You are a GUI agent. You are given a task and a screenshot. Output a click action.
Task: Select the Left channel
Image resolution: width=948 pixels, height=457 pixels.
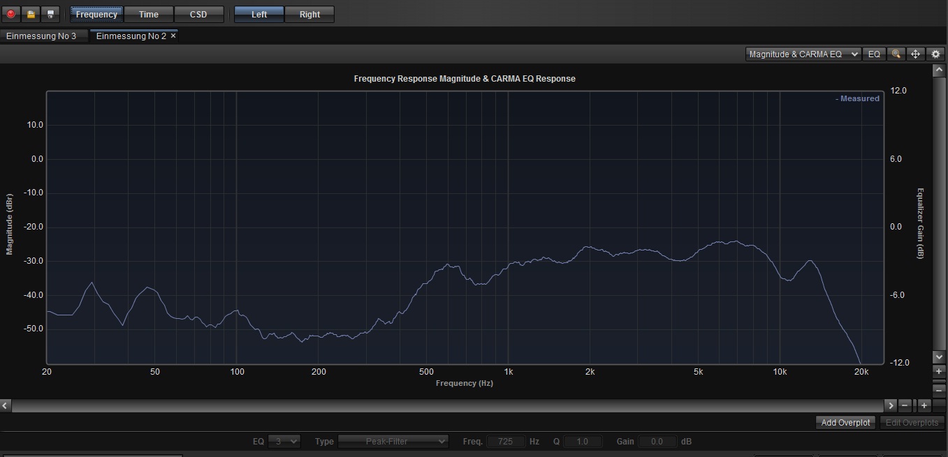[259, 14]
